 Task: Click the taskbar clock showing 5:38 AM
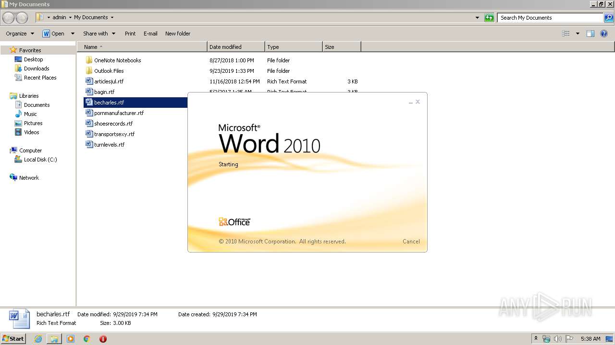[x=590, y=339]
